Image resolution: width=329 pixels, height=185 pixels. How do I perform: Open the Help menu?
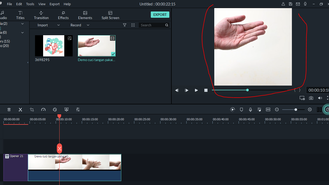click(67, 4)
